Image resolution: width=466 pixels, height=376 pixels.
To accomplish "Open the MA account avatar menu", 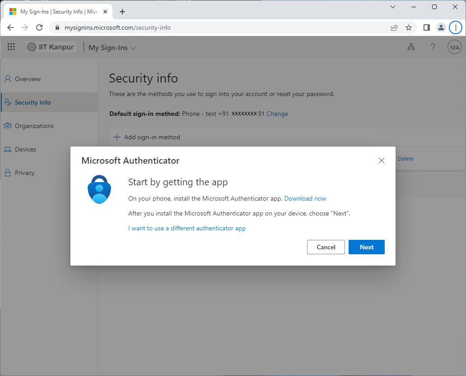I will 454,47.
